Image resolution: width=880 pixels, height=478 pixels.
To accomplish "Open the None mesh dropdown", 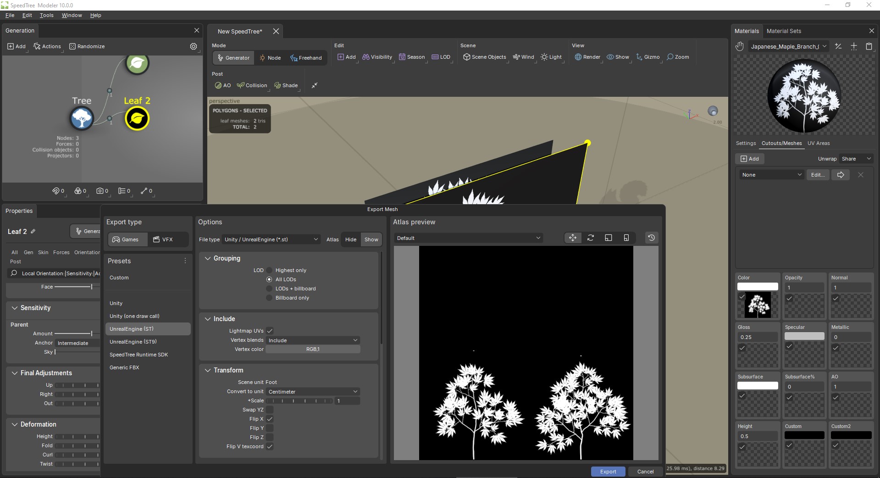I will [x=771, y=175].
